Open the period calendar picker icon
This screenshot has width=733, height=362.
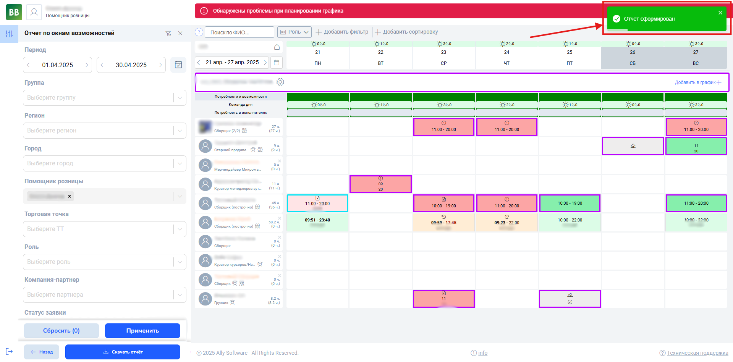(178, 65)
